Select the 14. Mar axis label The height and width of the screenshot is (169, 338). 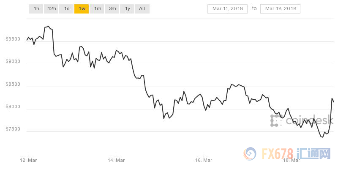(x=116, y=160)
